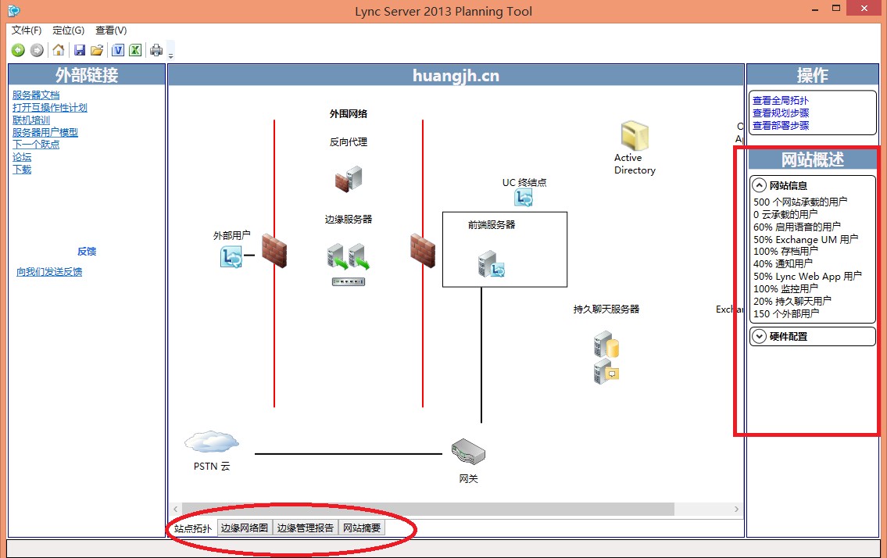This screenshot has height=558, width=887.
Task: Click 查看部署步骤 action link
Action: click(x=781, y=125)
